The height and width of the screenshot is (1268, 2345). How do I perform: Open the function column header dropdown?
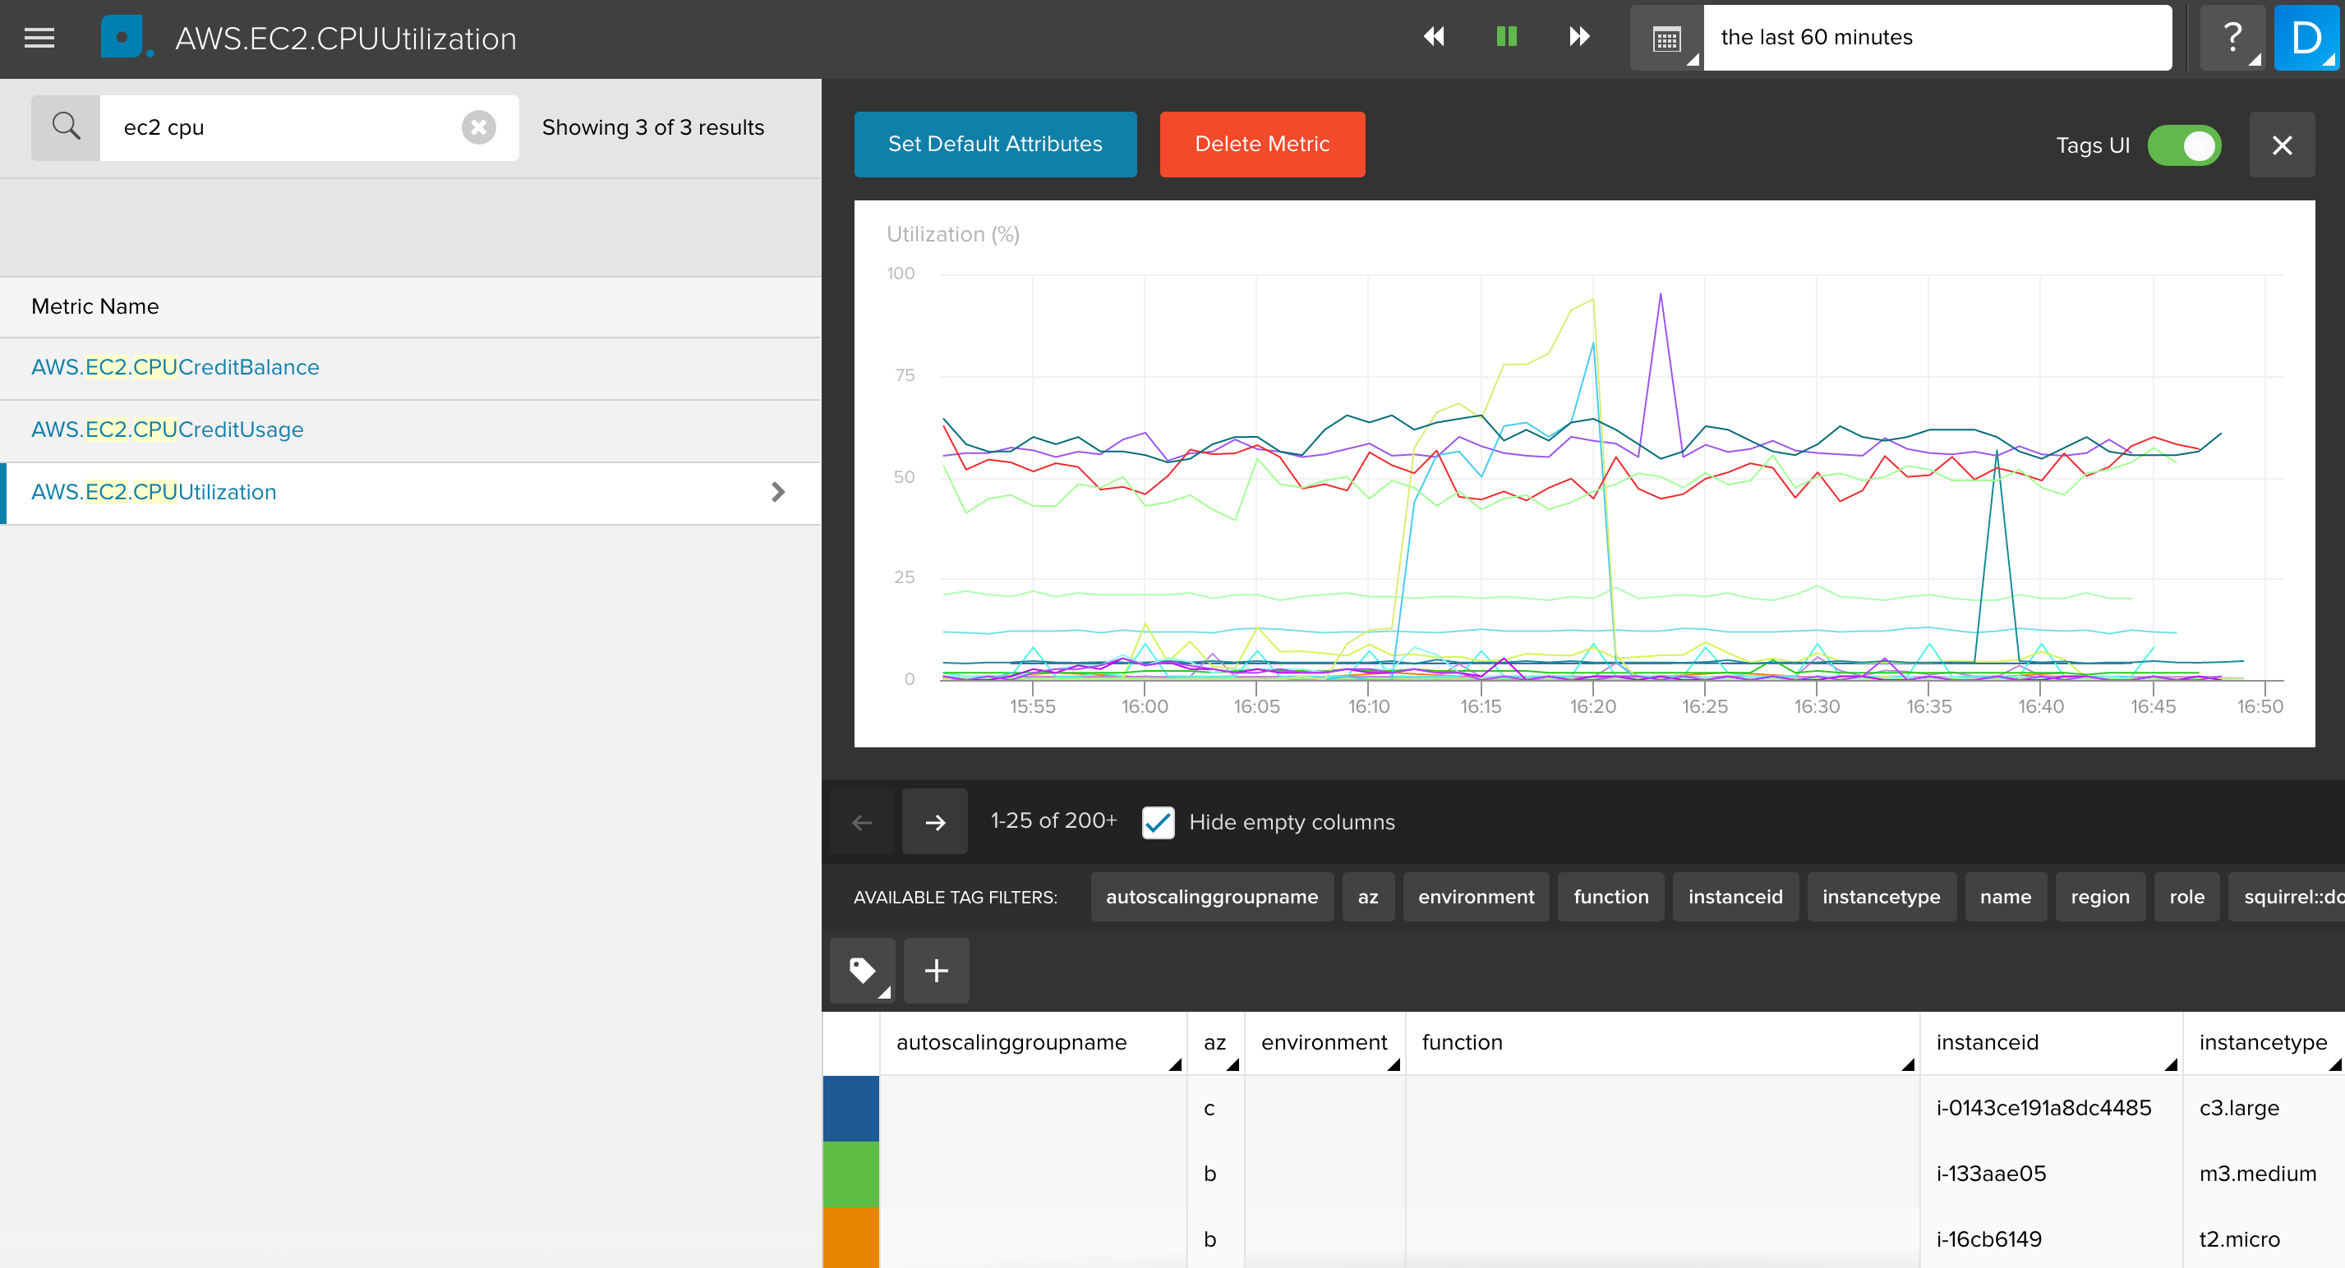[x=1907, y=1064]
